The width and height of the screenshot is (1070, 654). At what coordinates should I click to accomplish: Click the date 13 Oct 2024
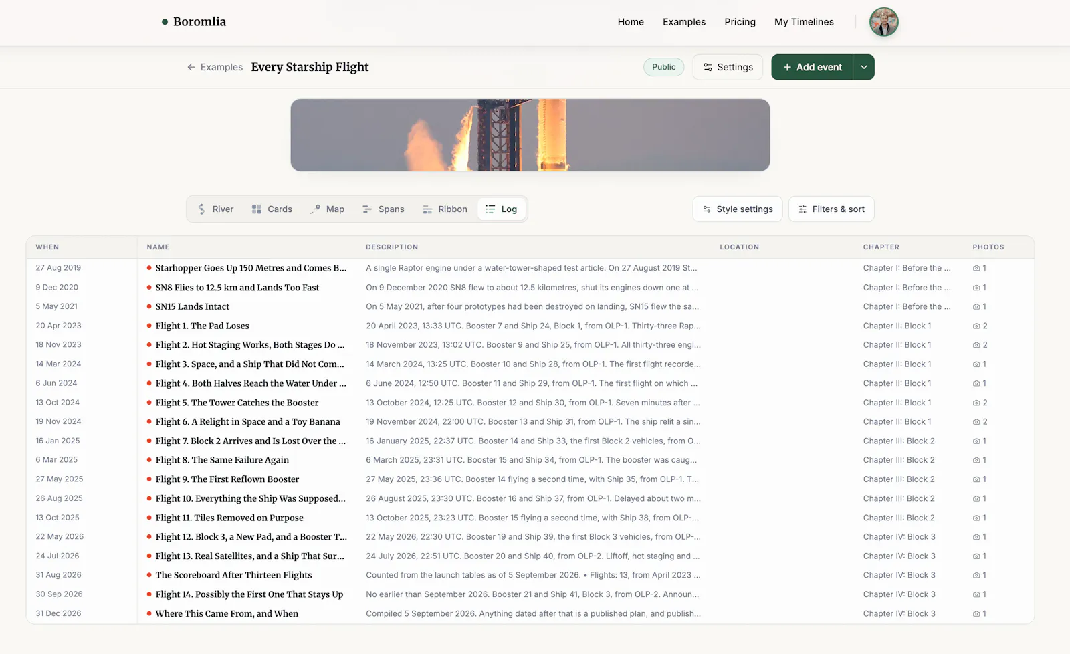(x=58, y=403)
